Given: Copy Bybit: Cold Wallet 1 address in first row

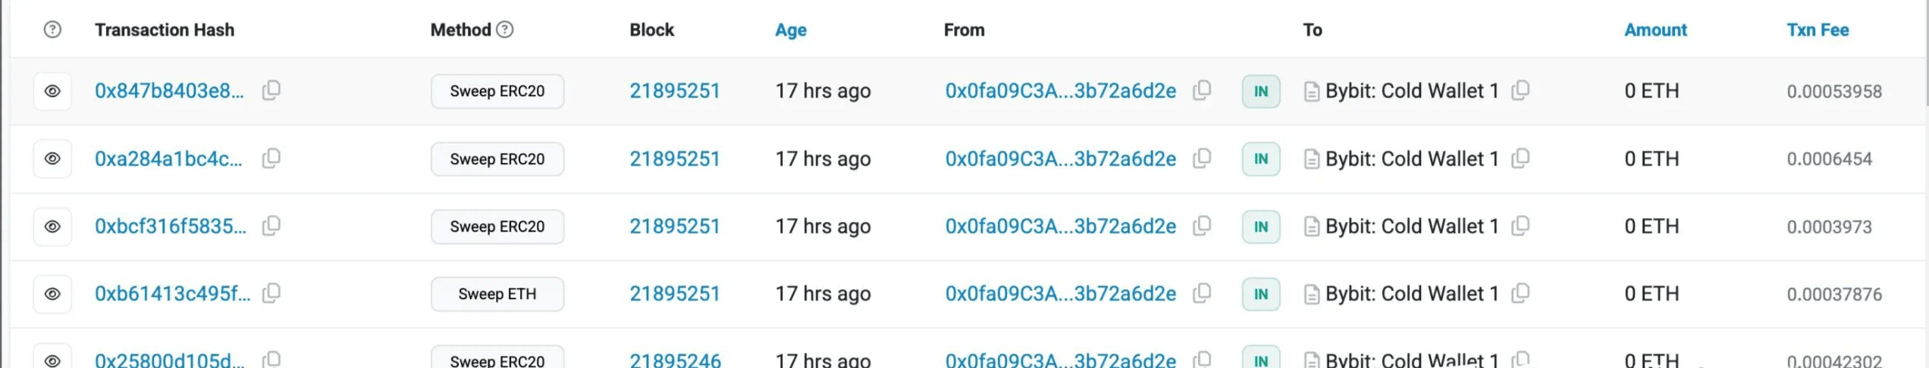Looking at the screenshot, I should click(x=1520, y=91).
